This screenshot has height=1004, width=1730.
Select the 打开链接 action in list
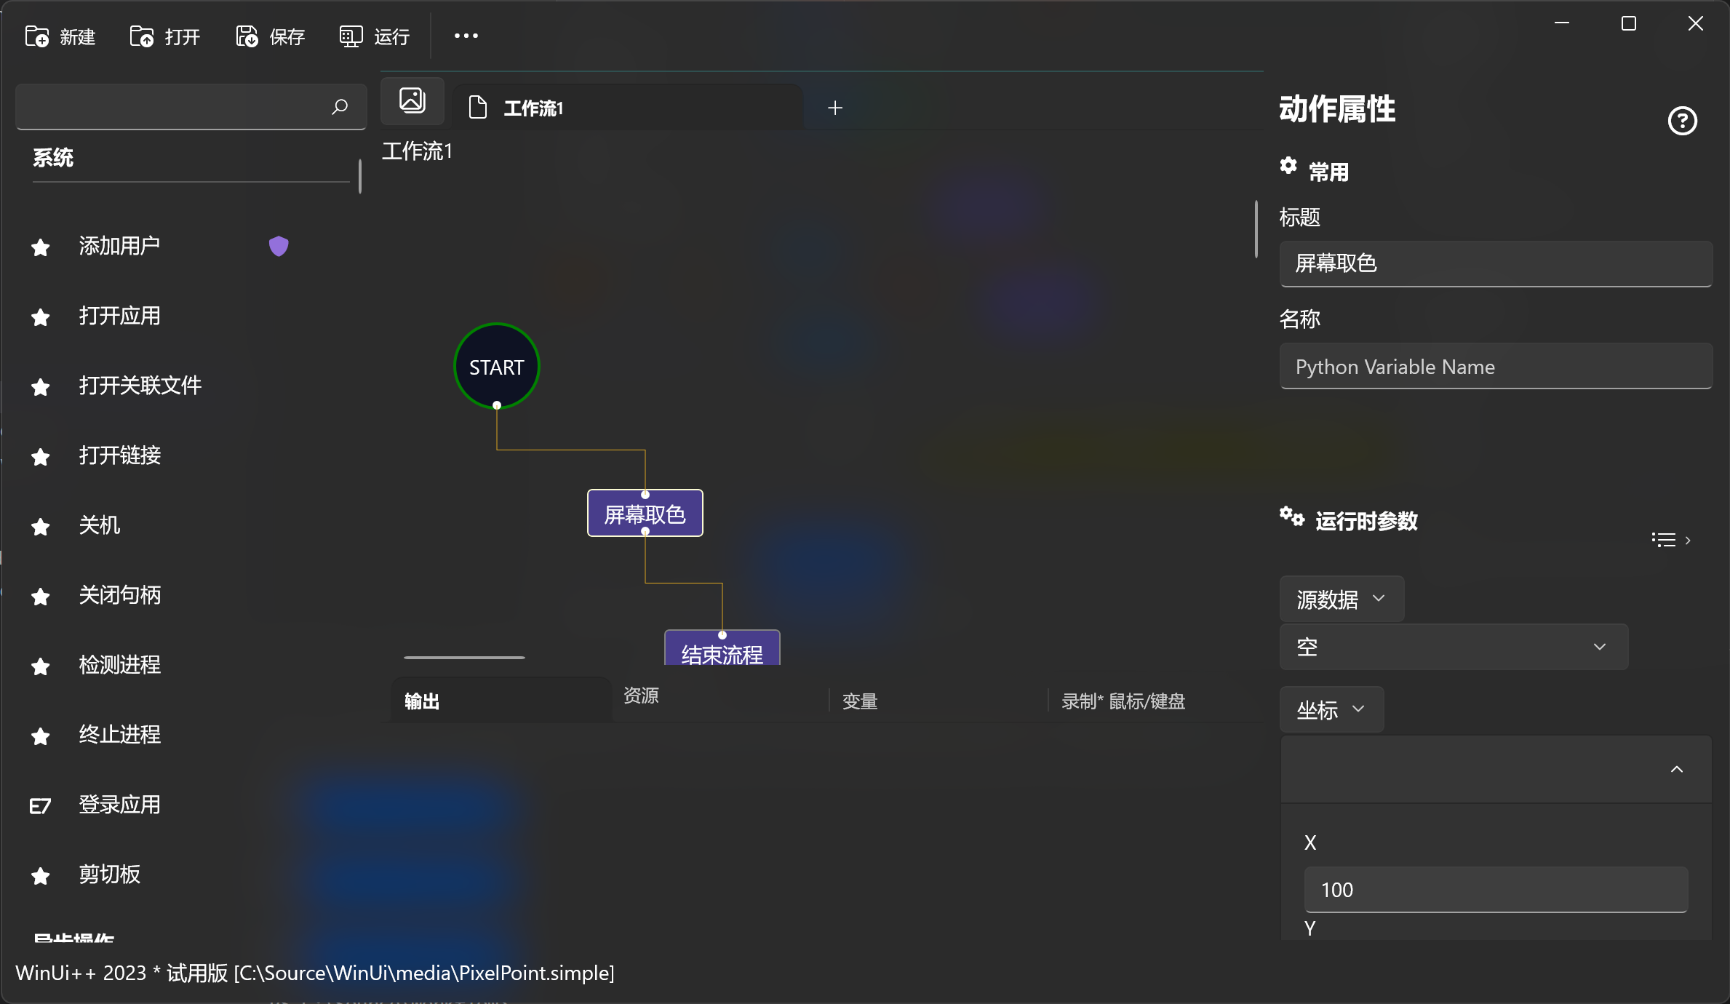120,455
